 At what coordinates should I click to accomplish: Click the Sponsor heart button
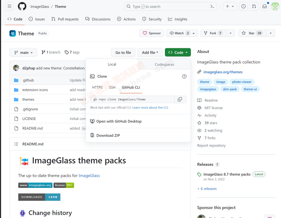pos(152,33)
